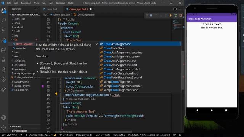Viewport: 244px width, 137px height.
Task: Select Pixel 3a XL device in status bar
Action: [x=149, y=135]
